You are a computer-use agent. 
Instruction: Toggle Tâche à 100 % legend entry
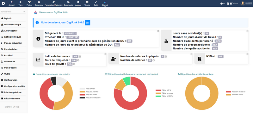coord(164,96)
